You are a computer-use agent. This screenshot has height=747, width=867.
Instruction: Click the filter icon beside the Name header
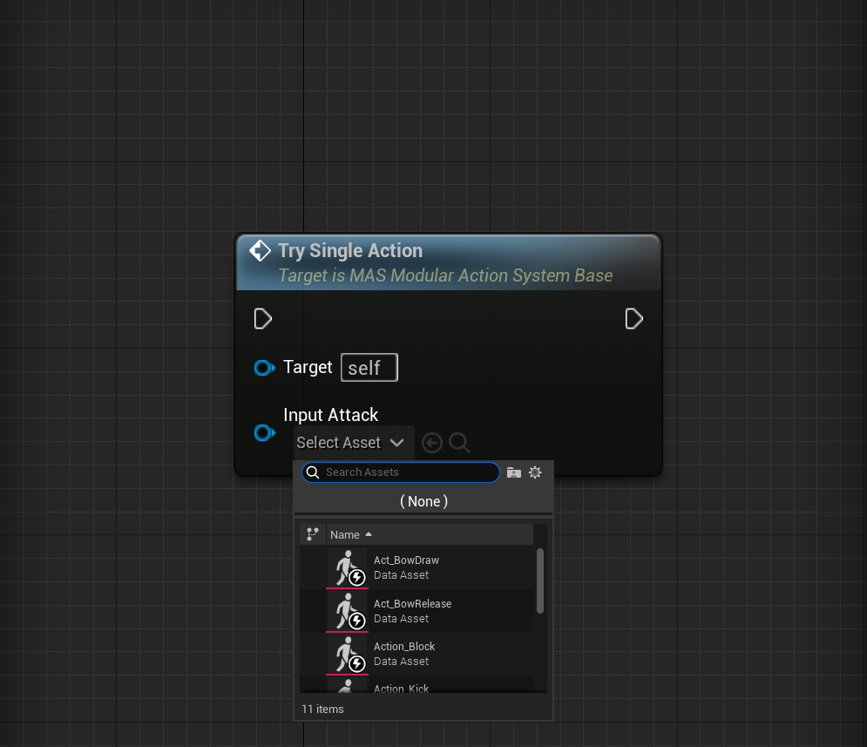click(312, 533)
